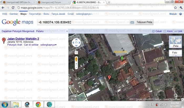Click the map pan navigation control
Image resolution: width=184 pixels, height=108 pixels.
76,42
